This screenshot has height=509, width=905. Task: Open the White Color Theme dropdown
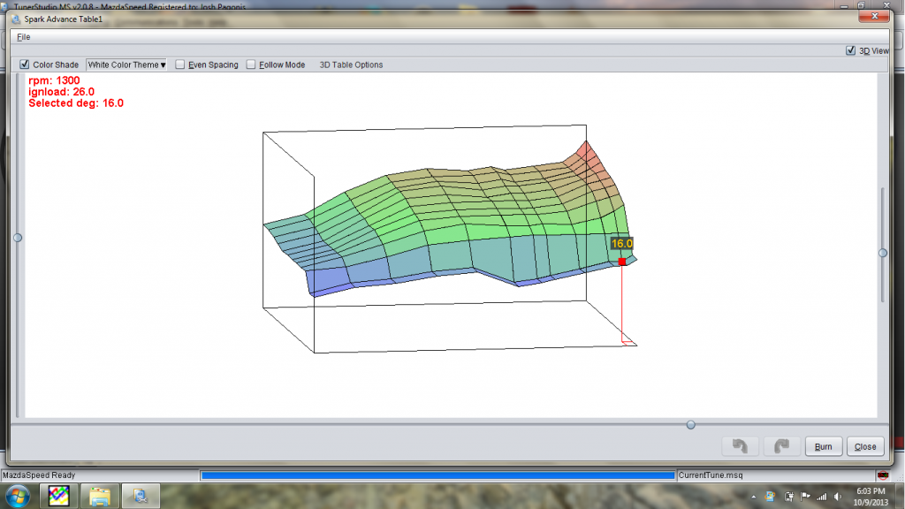(126, 65)
